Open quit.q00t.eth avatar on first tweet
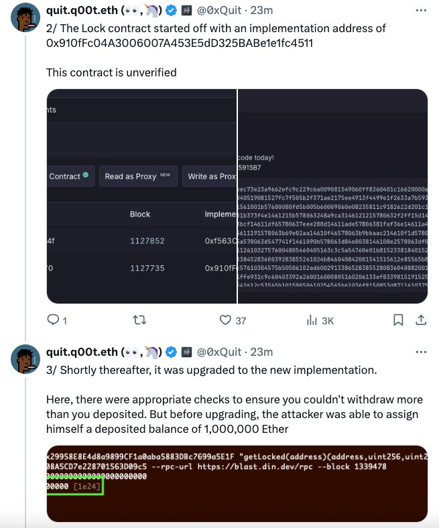Viewport: 439px width, 528px height. 25,17
